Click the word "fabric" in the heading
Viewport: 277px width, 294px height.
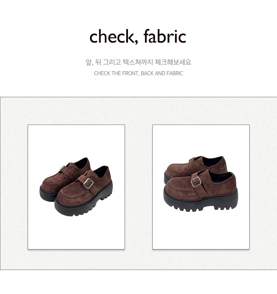point(165,36)
